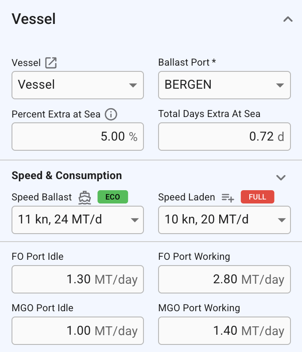
Task: Edit the Percent Extra at Sea field
Action: pyautogui.click(x=77, y=137)
